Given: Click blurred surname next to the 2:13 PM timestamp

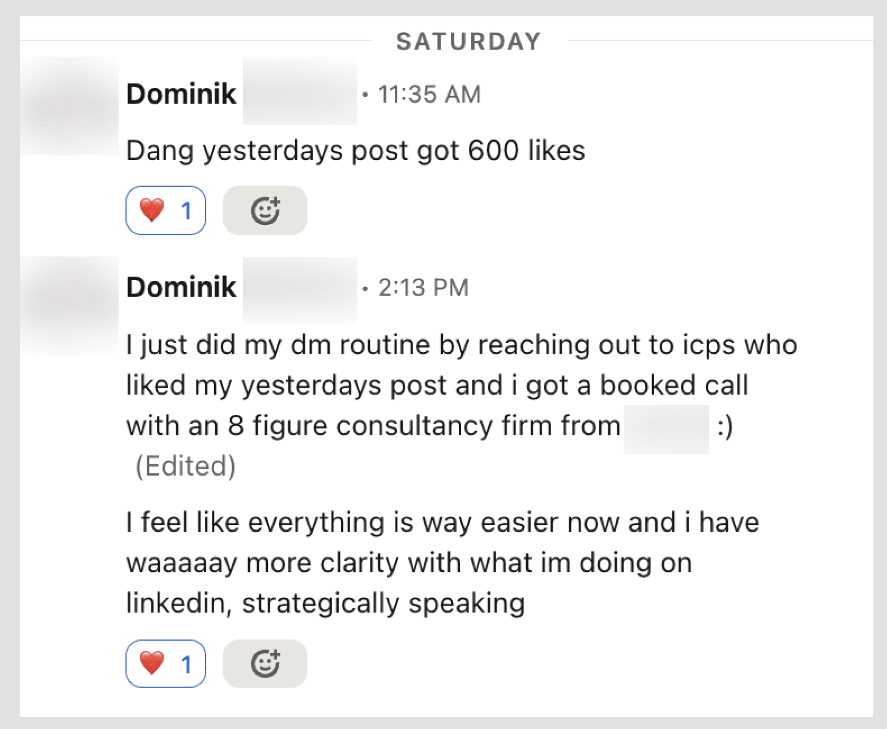Looking at the screenshot, I should point(300,290).
